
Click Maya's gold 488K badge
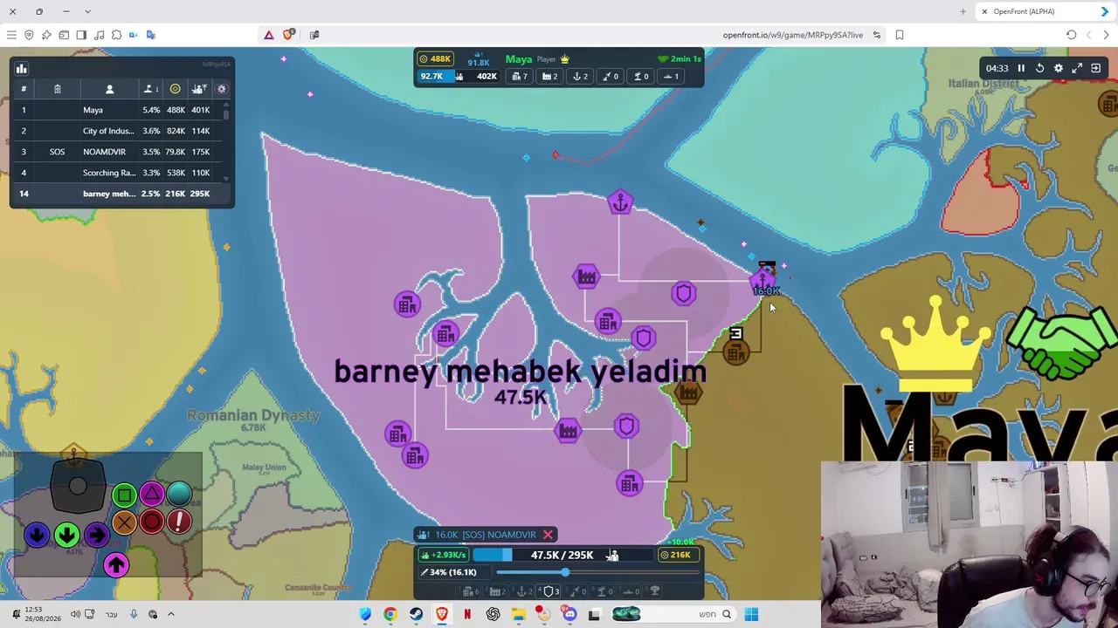point(435,59)
